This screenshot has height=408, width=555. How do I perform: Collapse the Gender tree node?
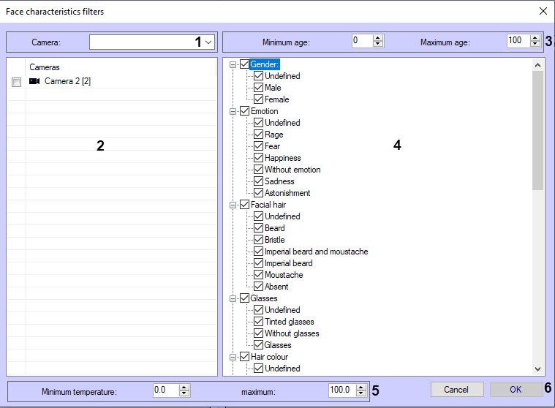[233, 64]
